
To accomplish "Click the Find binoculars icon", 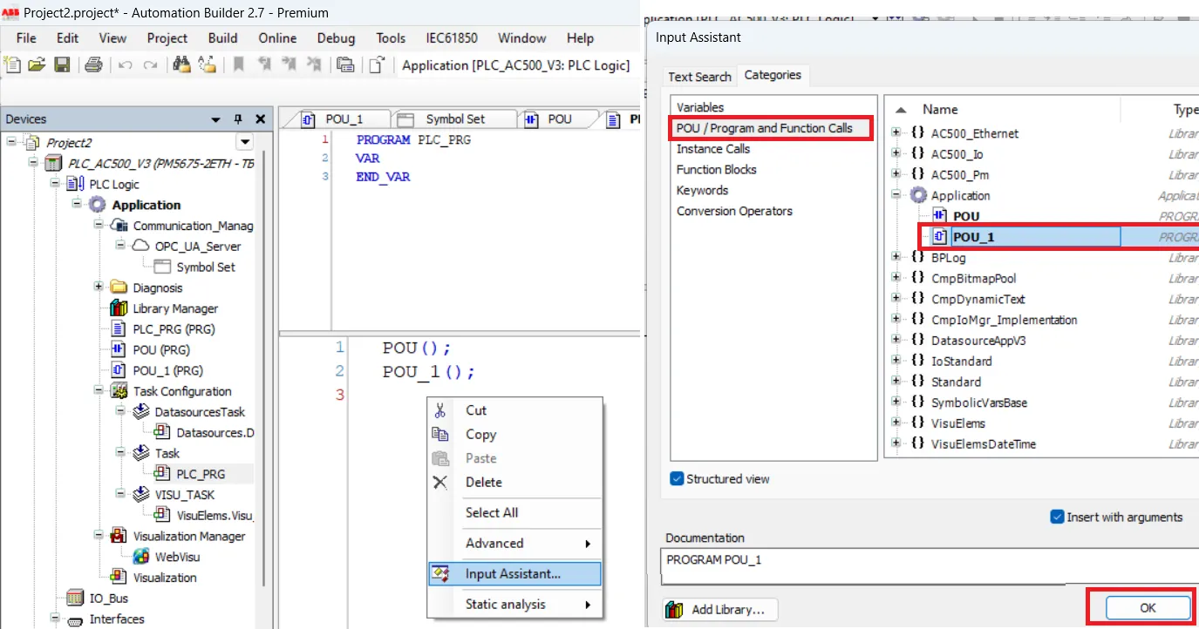I will [x=181, y=64].
